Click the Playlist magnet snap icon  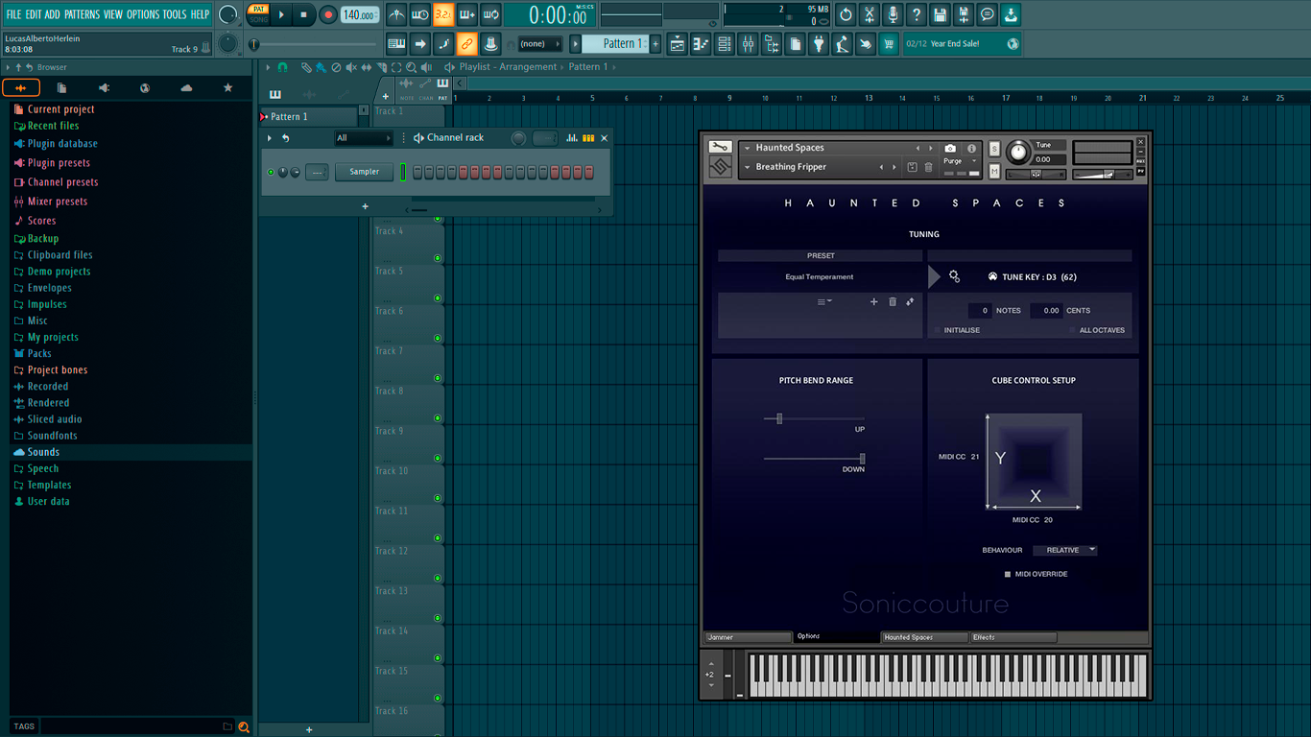(x=282, y=67)
